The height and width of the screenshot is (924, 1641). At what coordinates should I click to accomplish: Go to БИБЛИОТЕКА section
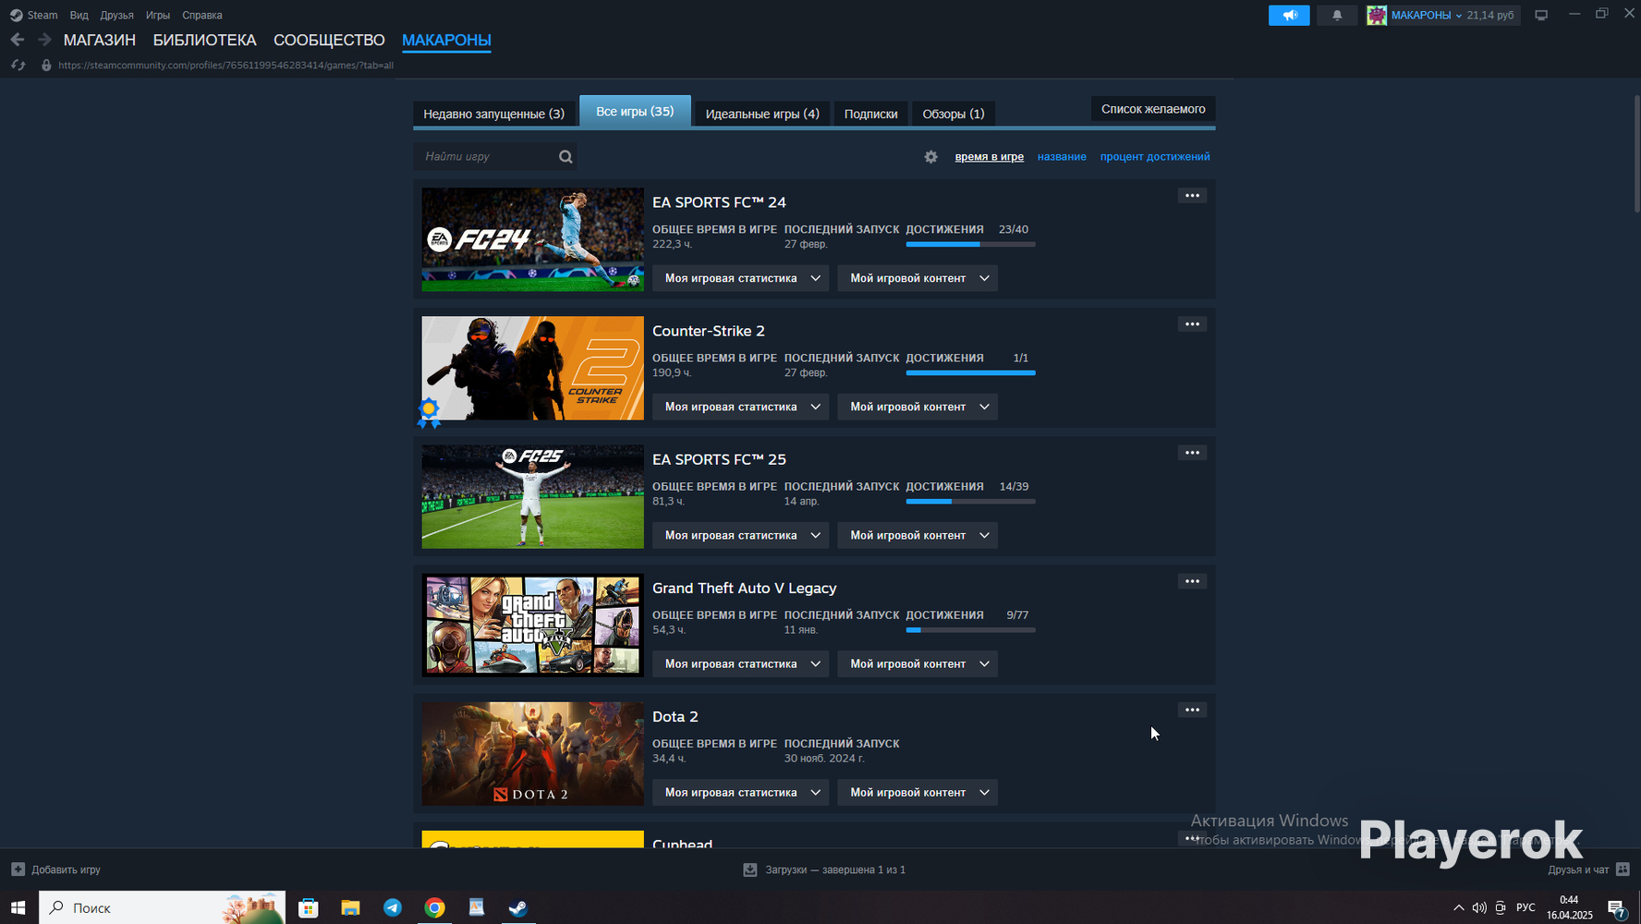(x=205, y=40)
